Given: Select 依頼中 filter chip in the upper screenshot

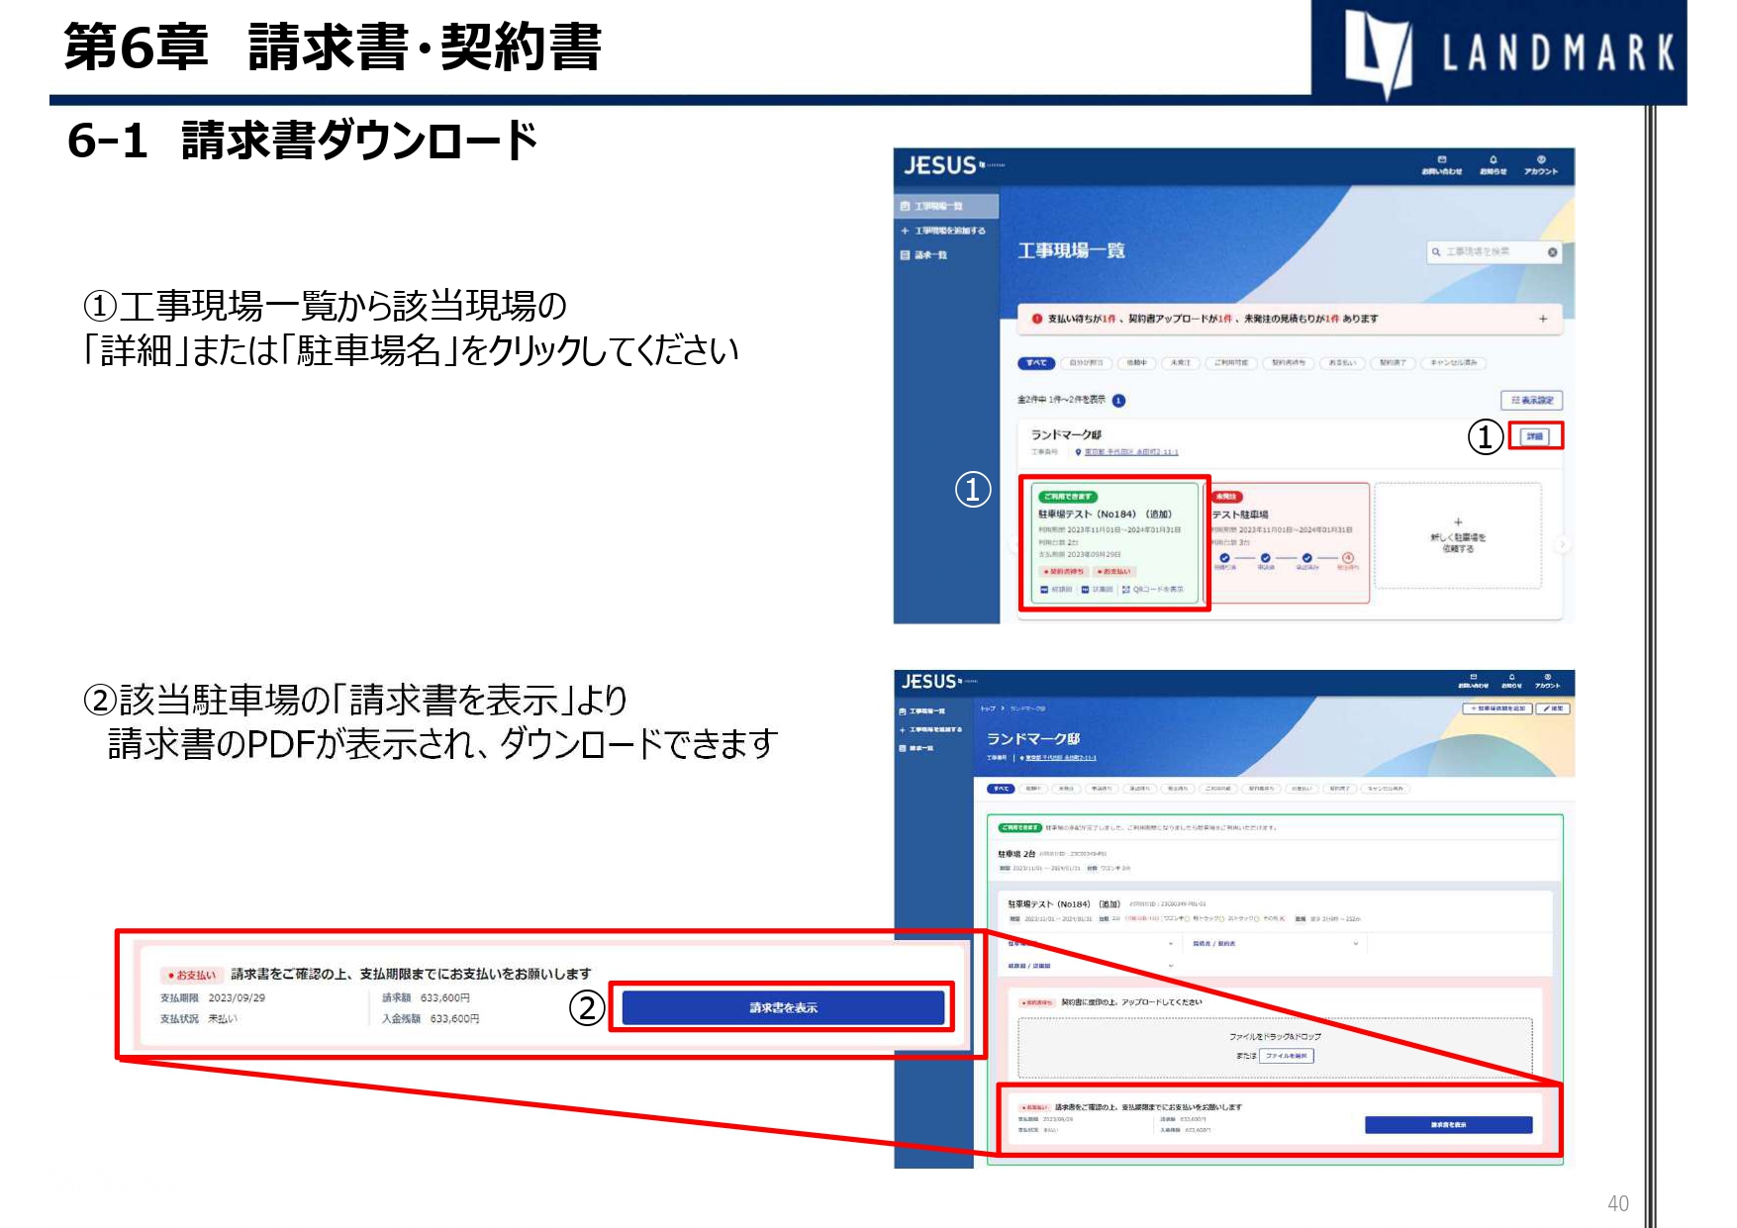Looking at the screenshot, I should tap(1136, 363).
